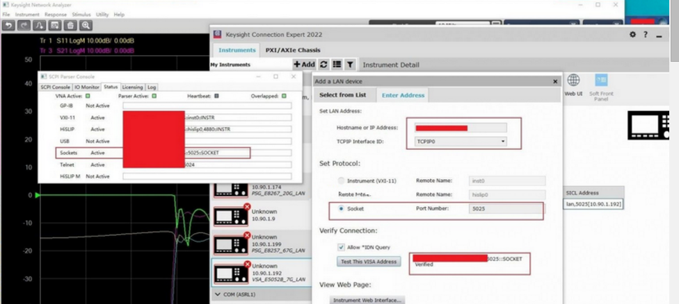Close the Add a LAN device dialog
679x304 pixels.
556,81
